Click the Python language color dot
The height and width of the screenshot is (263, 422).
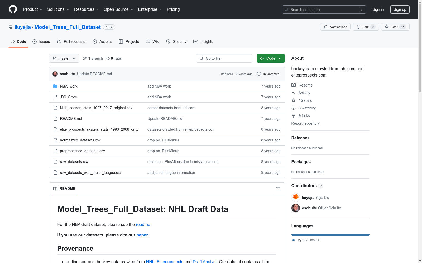(x=294, y=240)
